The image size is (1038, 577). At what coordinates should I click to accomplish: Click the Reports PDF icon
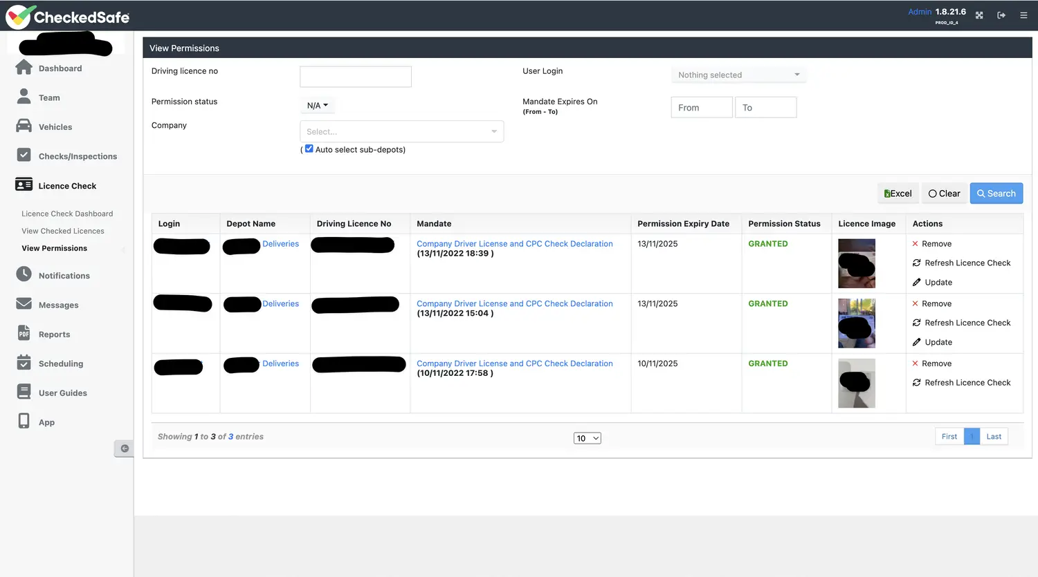tap(24, 333)
